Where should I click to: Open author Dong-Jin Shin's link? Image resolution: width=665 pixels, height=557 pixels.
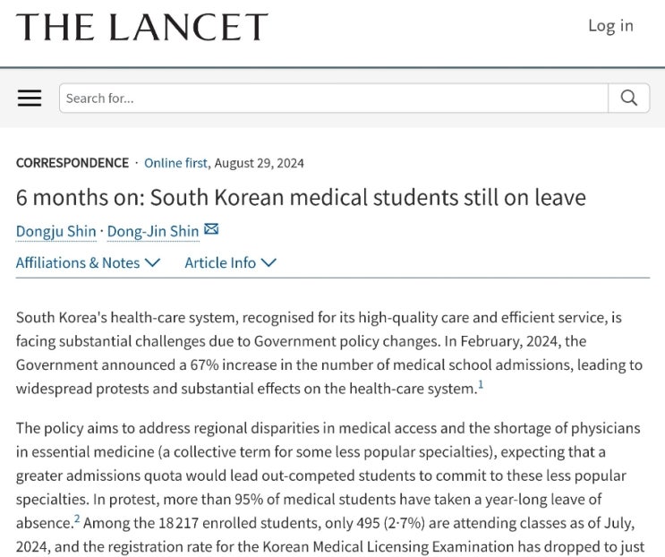click(x=153, y=231)
